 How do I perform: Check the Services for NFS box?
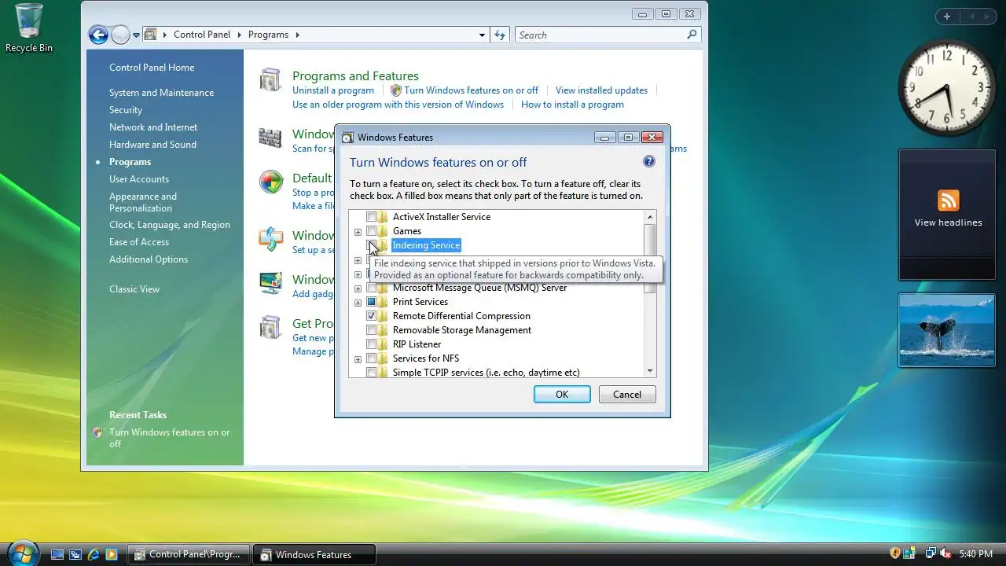point(371,358)
